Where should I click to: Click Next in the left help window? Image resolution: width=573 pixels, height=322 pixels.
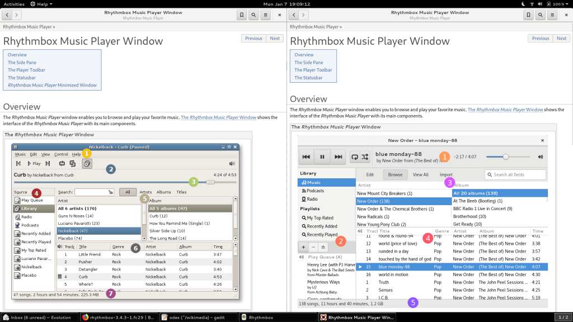click(275, 39)
